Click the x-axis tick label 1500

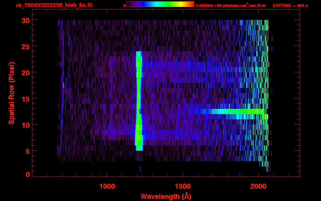(x=183, y=186)
